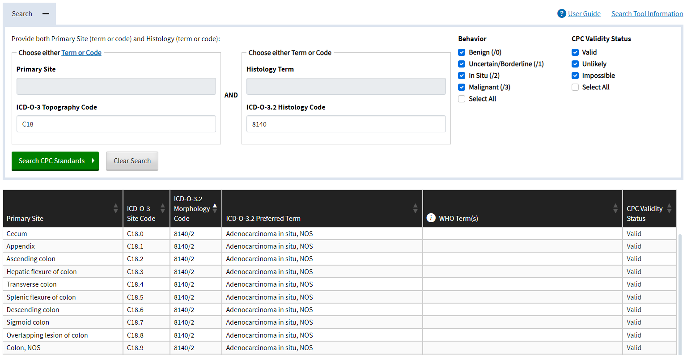Uncheck the Impossible validity checkbox
This screenshot has height=355, width=687.
click(x=575, y=76)
